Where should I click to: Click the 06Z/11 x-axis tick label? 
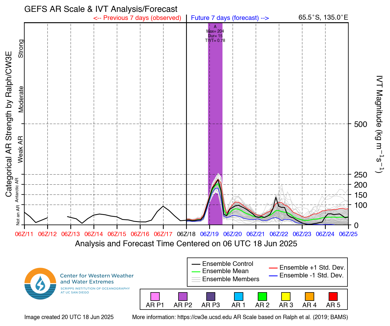click(24, 234)
